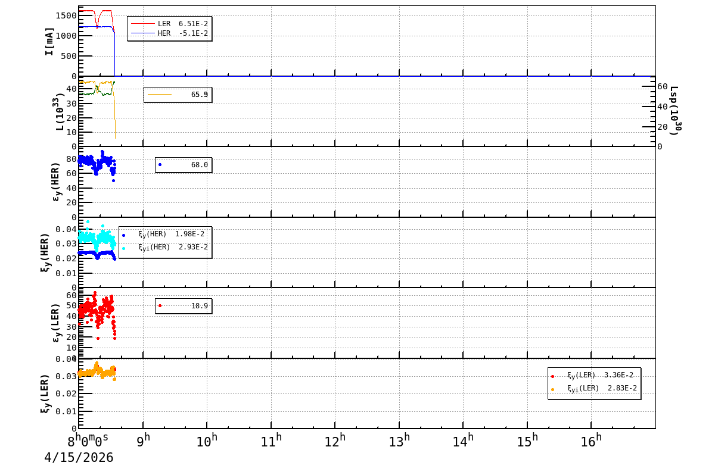The image size is (715, 475).
Task: Click the L(10^33) axis title
Action: (x=60, y=111)
